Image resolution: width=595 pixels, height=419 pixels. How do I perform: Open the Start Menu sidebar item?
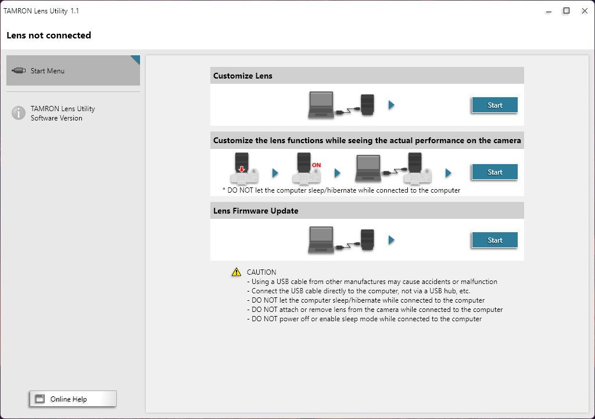pyautogui.click(x=73, y=70)
